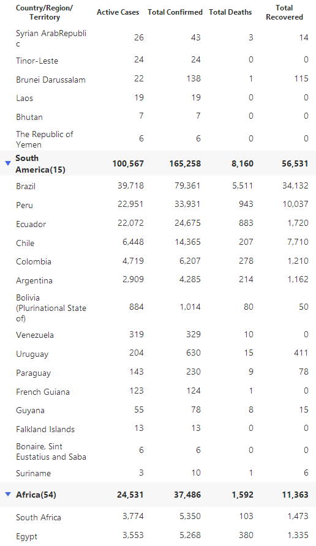Select the Syrian Arab Republic row
Viewport: 316px width, 546px height.
tap(158, 38)
